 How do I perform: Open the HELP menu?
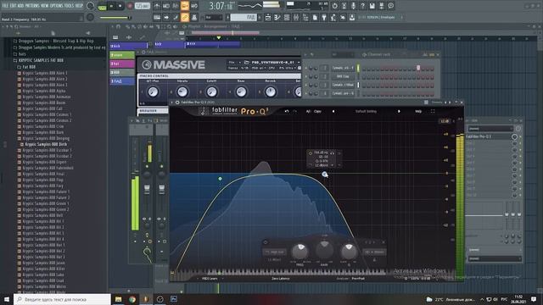(x=79, y=6)
